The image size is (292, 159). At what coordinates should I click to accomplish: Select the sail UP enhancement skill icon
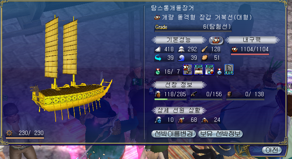pyautogui.click(x=199, y=69)
